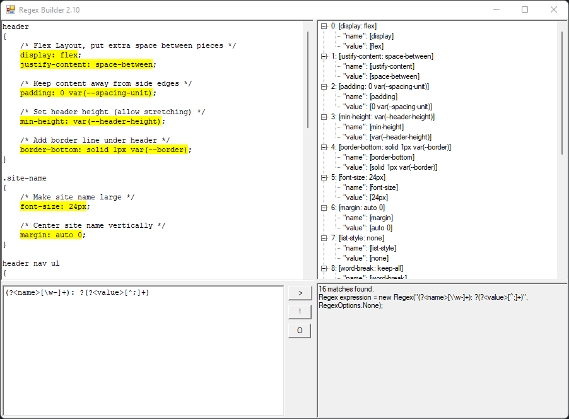Viewport: 569px width, 419px height.
Task: Collapse match 6 margin node
Action: (324, 208)
